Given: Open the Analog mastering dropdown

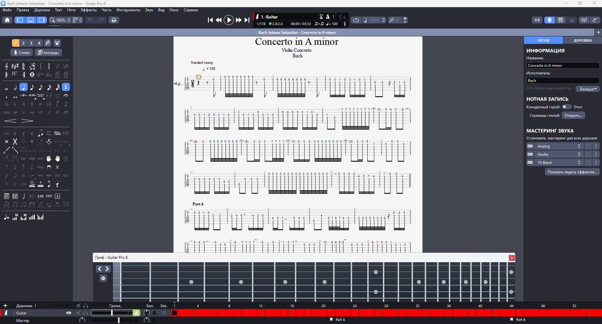Looking at the screenshot, I should [x=559, y=146].
